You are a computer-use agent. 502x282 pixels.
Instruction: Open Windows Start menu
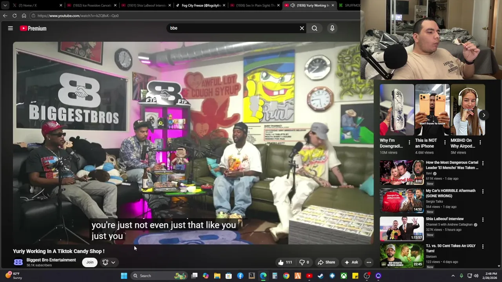click(124, 276)
